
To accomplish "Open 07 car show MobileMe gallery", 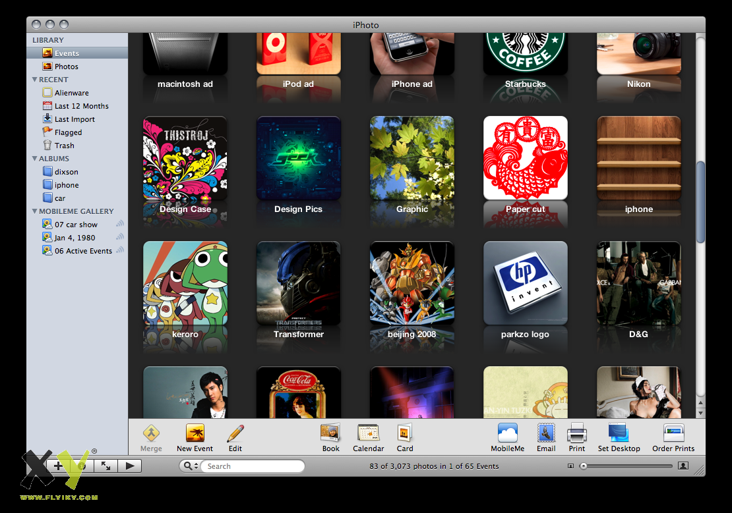I will (77, 225).
